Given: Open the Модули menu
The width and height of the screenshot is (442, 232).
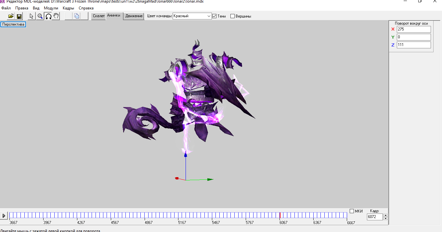Looking at the screenshot, I should [x=51, y=8].
